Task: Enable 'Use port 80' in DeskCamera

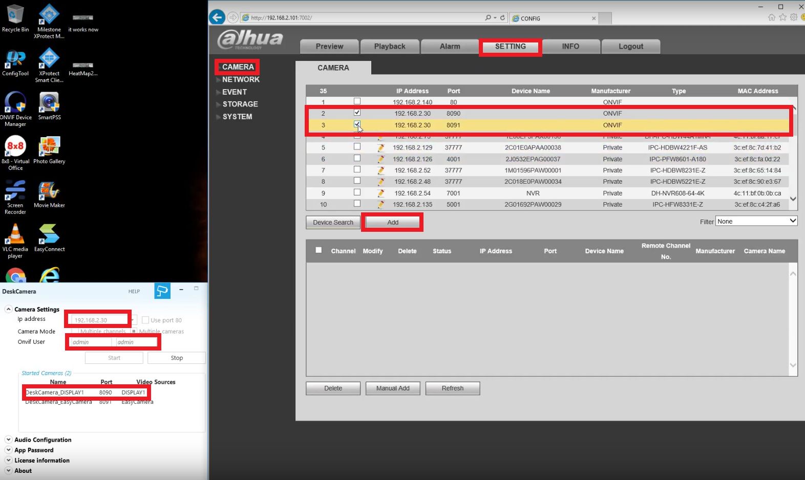Action: 145,320
